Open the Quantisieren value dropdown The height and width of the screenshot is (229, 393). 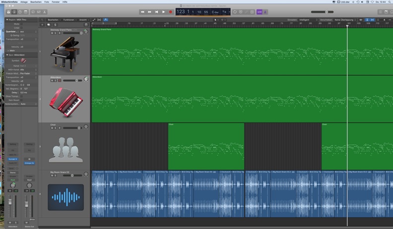pyautogui.click(x=28, y=32)
